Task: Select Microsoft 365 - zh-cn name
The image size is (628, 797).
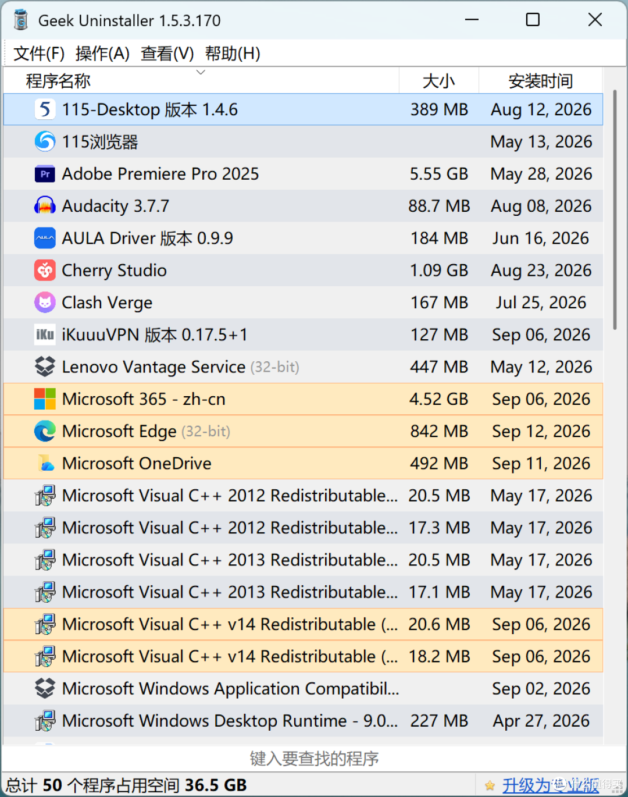Action: tap(144, 399)
